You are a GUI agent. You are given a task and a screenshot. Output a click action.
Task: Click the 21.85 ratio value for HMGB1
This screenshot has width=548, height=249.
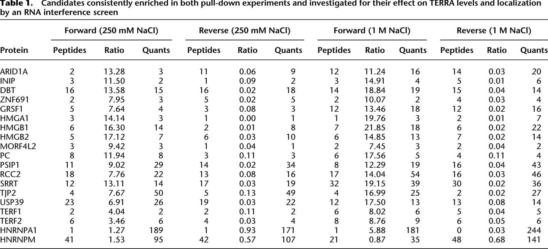tap(375, 128)
